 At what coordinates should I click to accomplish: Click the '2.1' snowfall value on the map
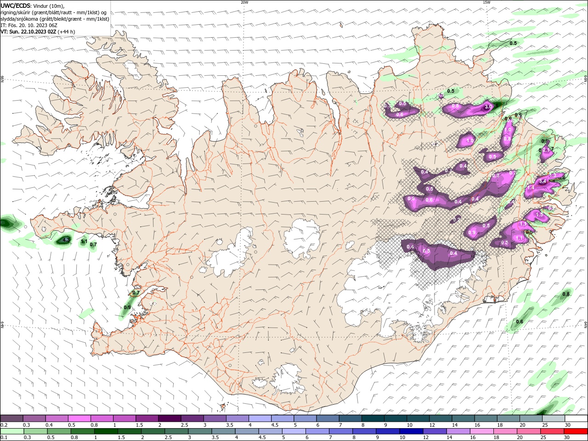[546, 150]
